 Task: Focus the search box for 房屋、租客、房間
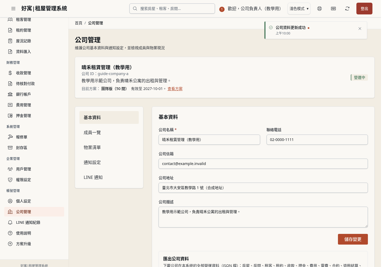click(172, 9)
